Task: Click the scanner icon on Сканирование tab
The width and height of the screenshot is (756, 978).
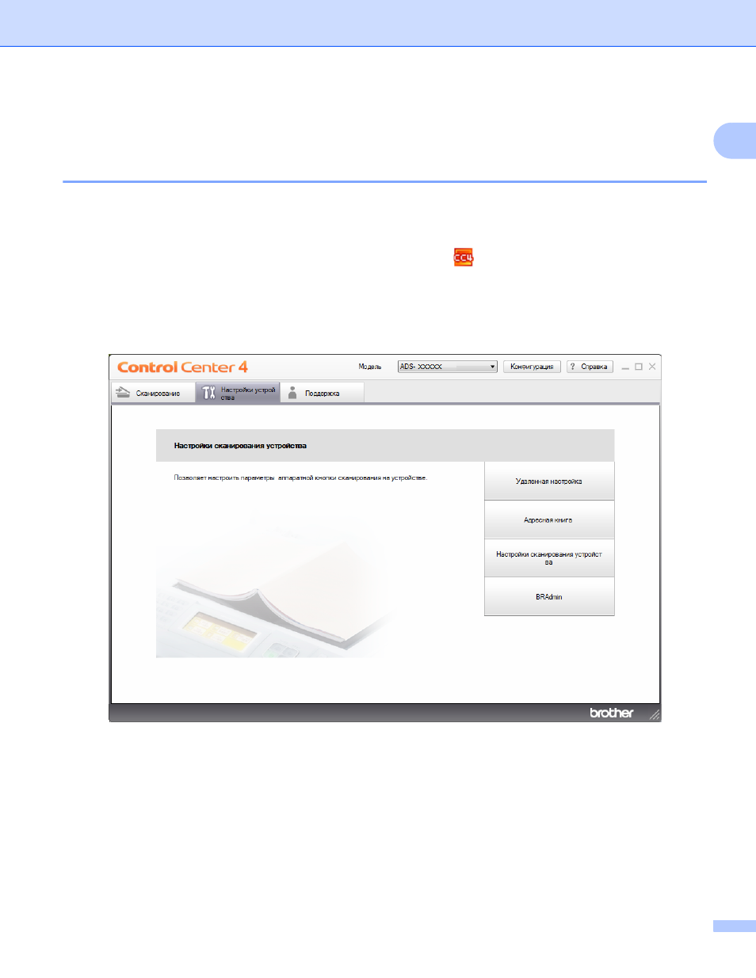Action: pos(123,392)
